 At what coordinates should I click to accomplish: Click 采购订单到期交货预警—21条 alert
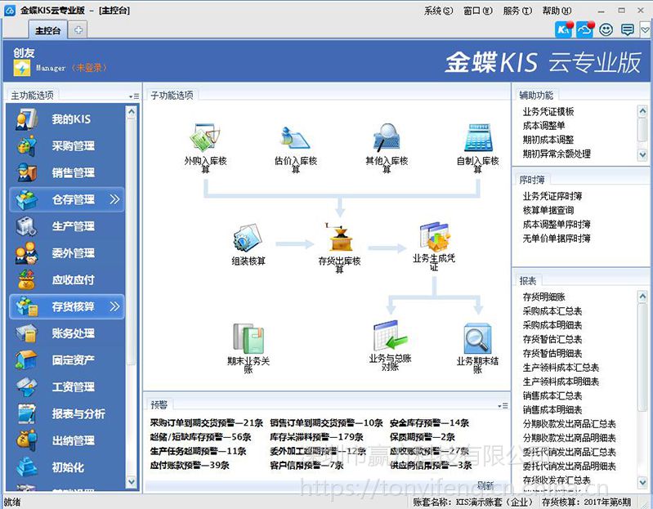[206, 423]
